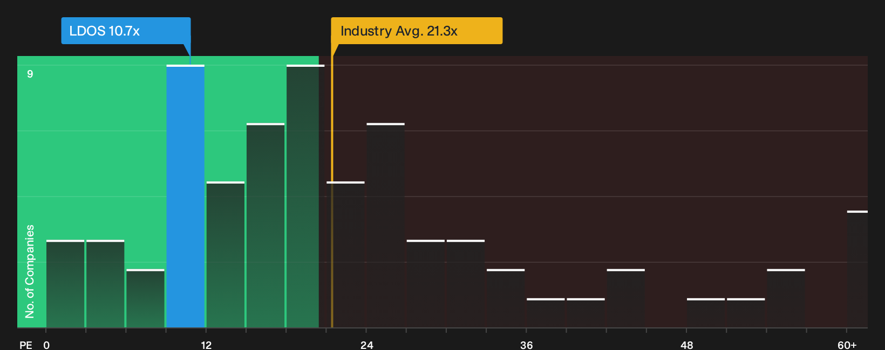885x350 pixels.
Task: Select the bar starting at PE 24
Action: point(385,226)
